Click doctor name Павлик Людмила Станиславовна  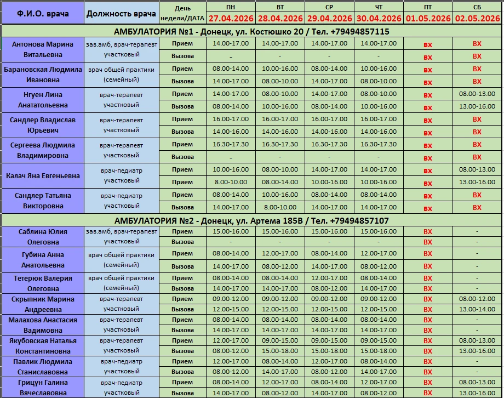[x=43, y=367]
